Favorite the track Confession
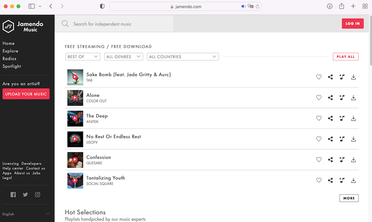The width and height of the screenshot is (372, 222). point(319,160)
